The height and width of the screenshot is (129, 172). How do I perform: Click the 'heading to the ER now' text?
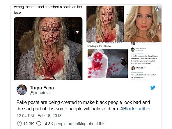[99, 46]
